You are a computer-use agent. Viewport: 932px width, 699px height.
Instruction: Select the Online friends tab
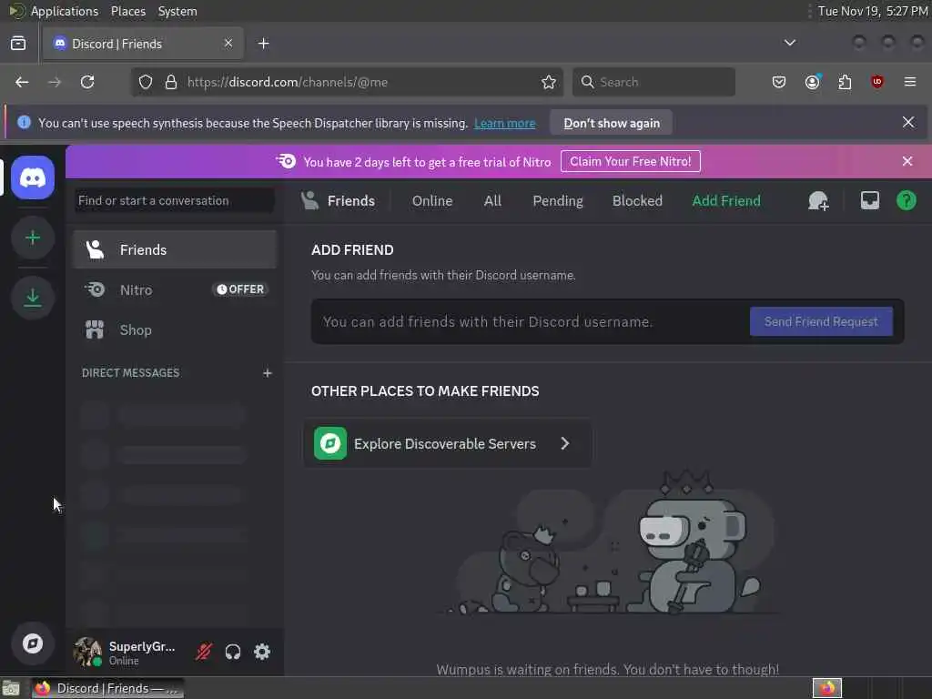pos(432,201)
